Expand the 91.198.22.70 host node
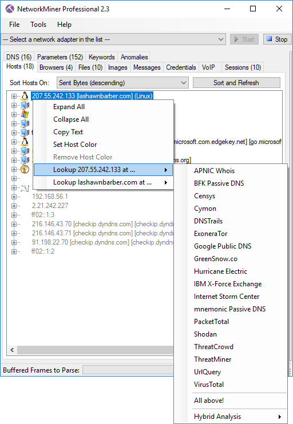 point(14,242)
